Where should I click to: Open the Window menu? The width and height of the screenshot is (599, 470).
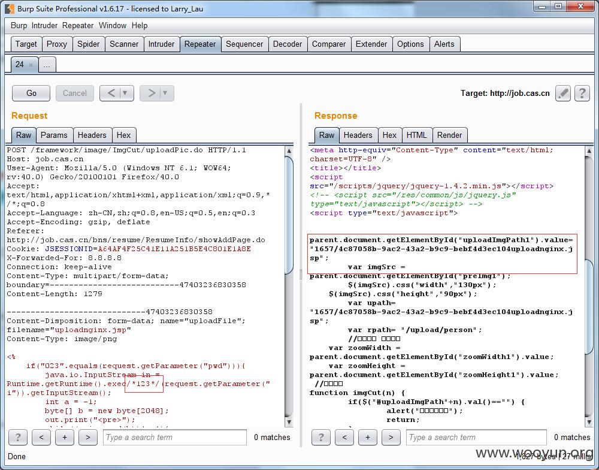click(113, 26)
